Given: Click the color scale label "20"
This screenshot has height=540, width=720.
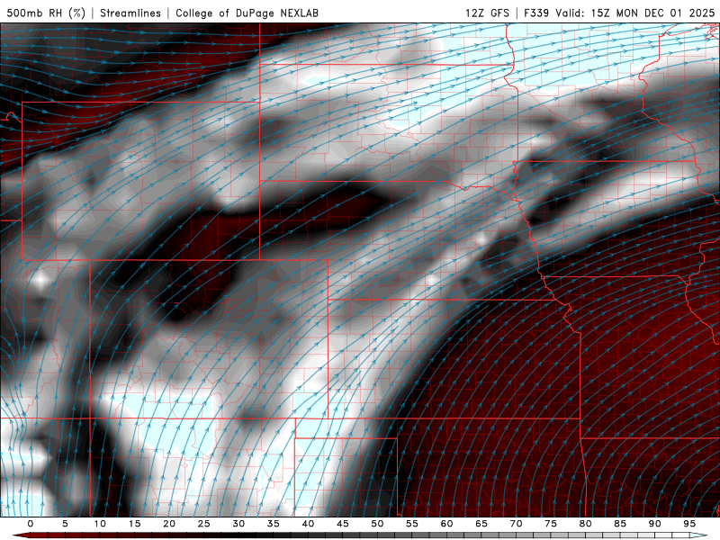Looking at the screenshot, I should click(169, 524).
